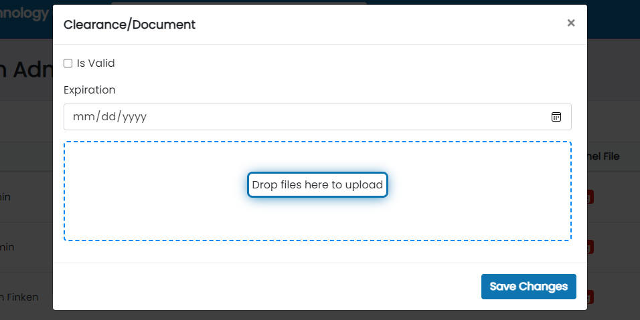Select the year segment of Expiration date

coord(134,117)
